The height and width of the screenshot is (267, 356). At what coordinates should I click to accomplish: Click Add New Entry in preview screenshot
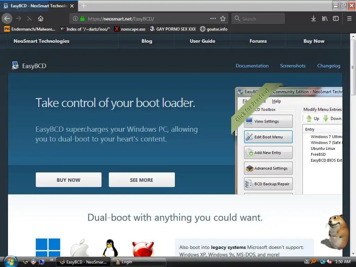point(268,153)
